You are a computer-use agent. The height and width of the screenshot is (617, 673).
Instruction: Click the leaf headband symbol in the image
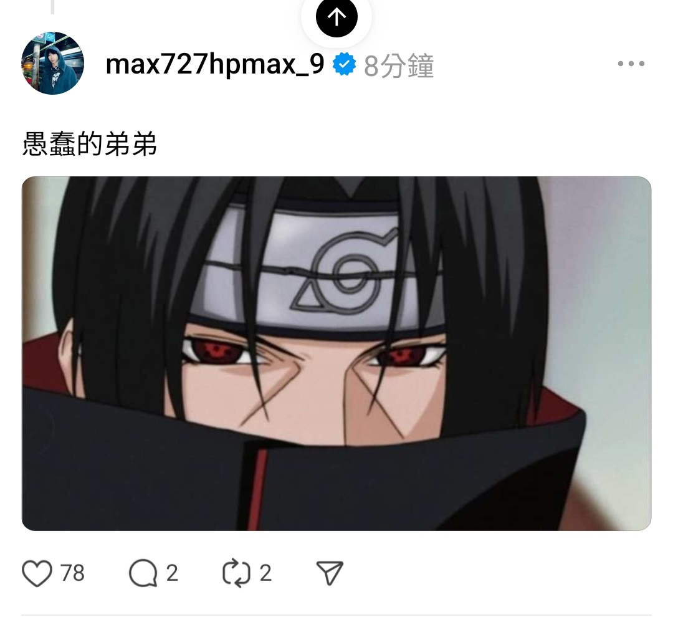click(343, 272)
